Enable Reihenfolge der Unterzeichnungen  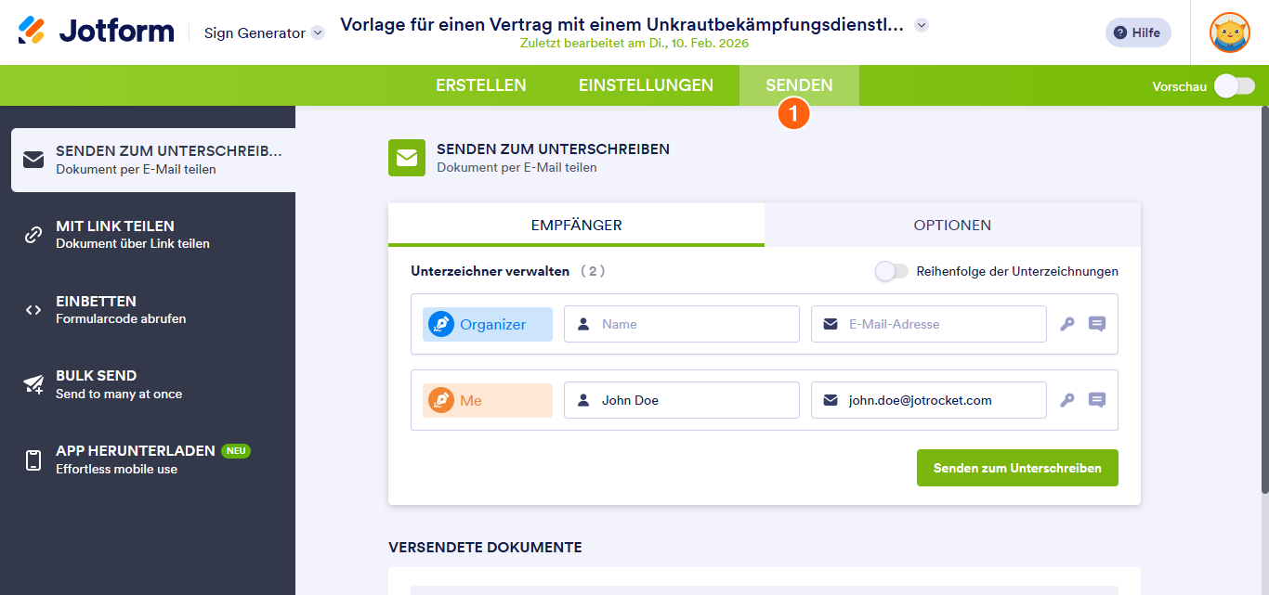890,271
